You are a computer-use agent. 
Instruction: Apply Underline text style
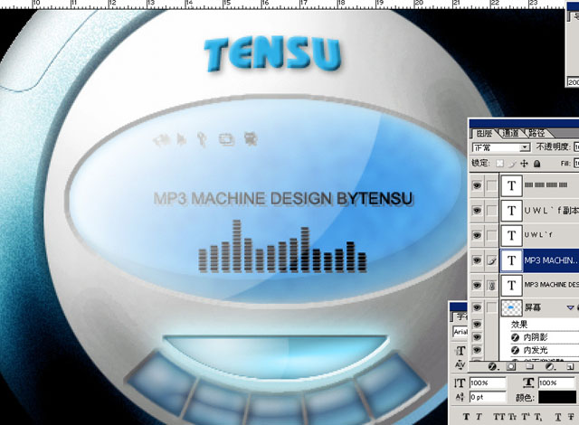pos(558,417)
